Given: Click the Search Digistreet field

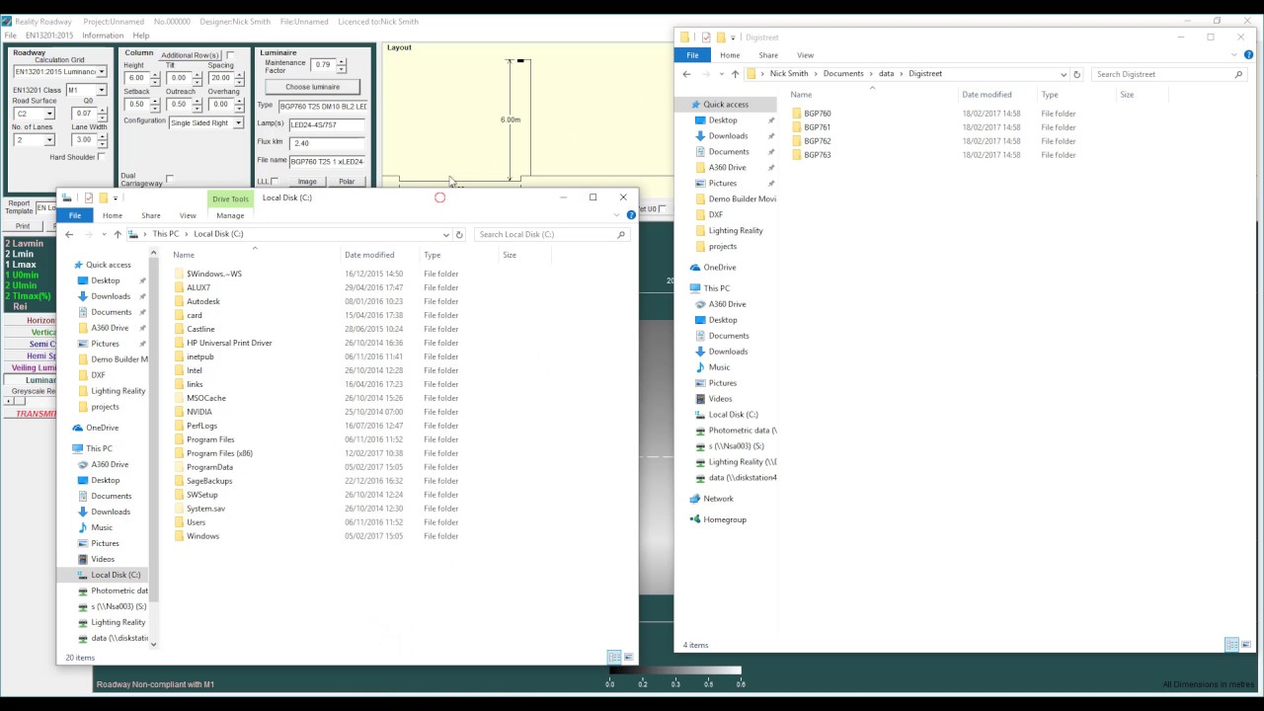Looking at the screenshot, I should [1168, 74].
